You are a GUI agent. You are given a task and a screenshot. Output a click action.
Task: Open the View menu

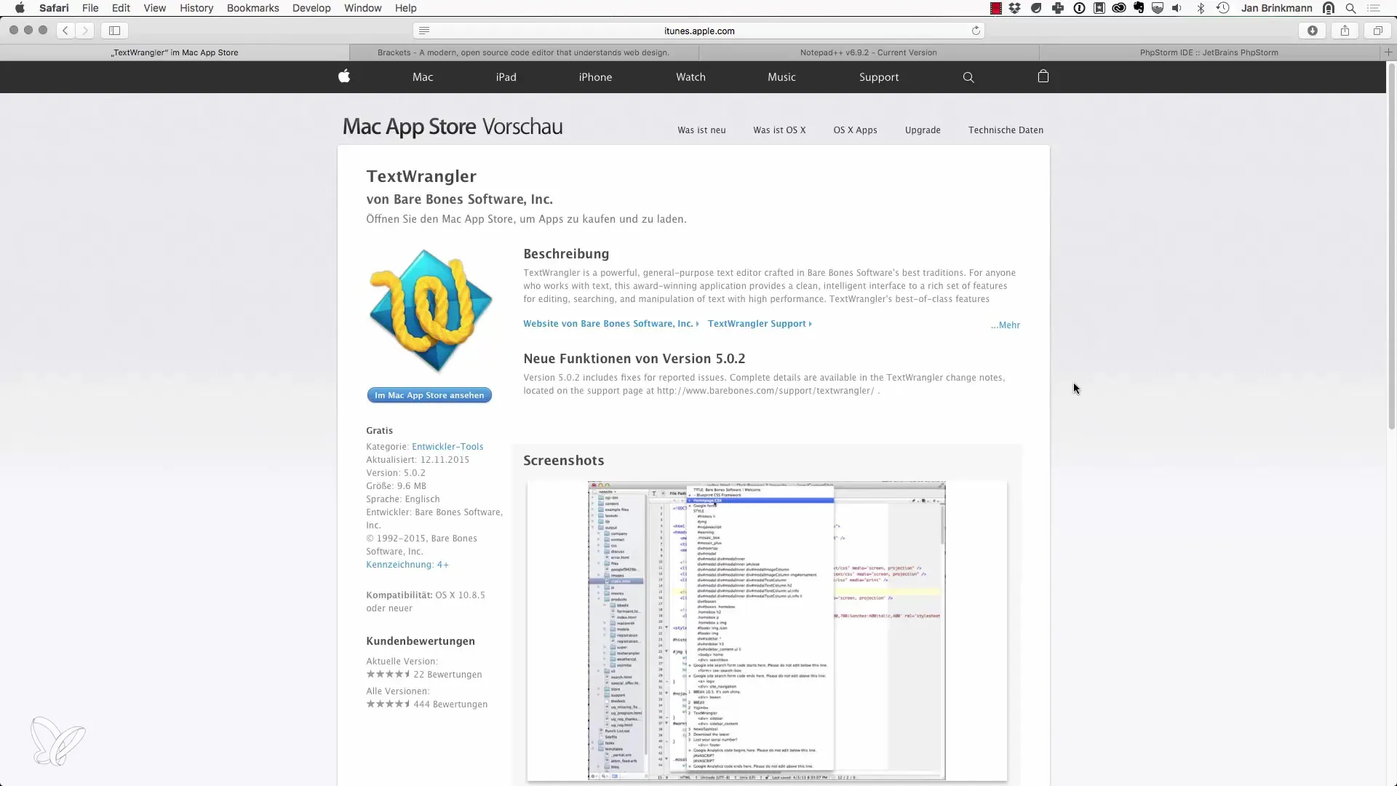[154, 8]
